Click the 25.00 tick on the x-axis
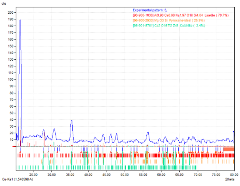This screenshot has width=240, height=186. [x=34, y=173]
